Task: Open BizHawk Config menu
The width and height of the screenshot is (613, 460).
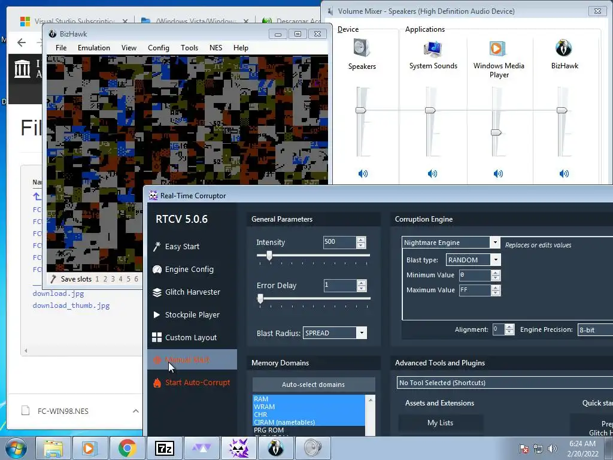Action: (158, 48)
